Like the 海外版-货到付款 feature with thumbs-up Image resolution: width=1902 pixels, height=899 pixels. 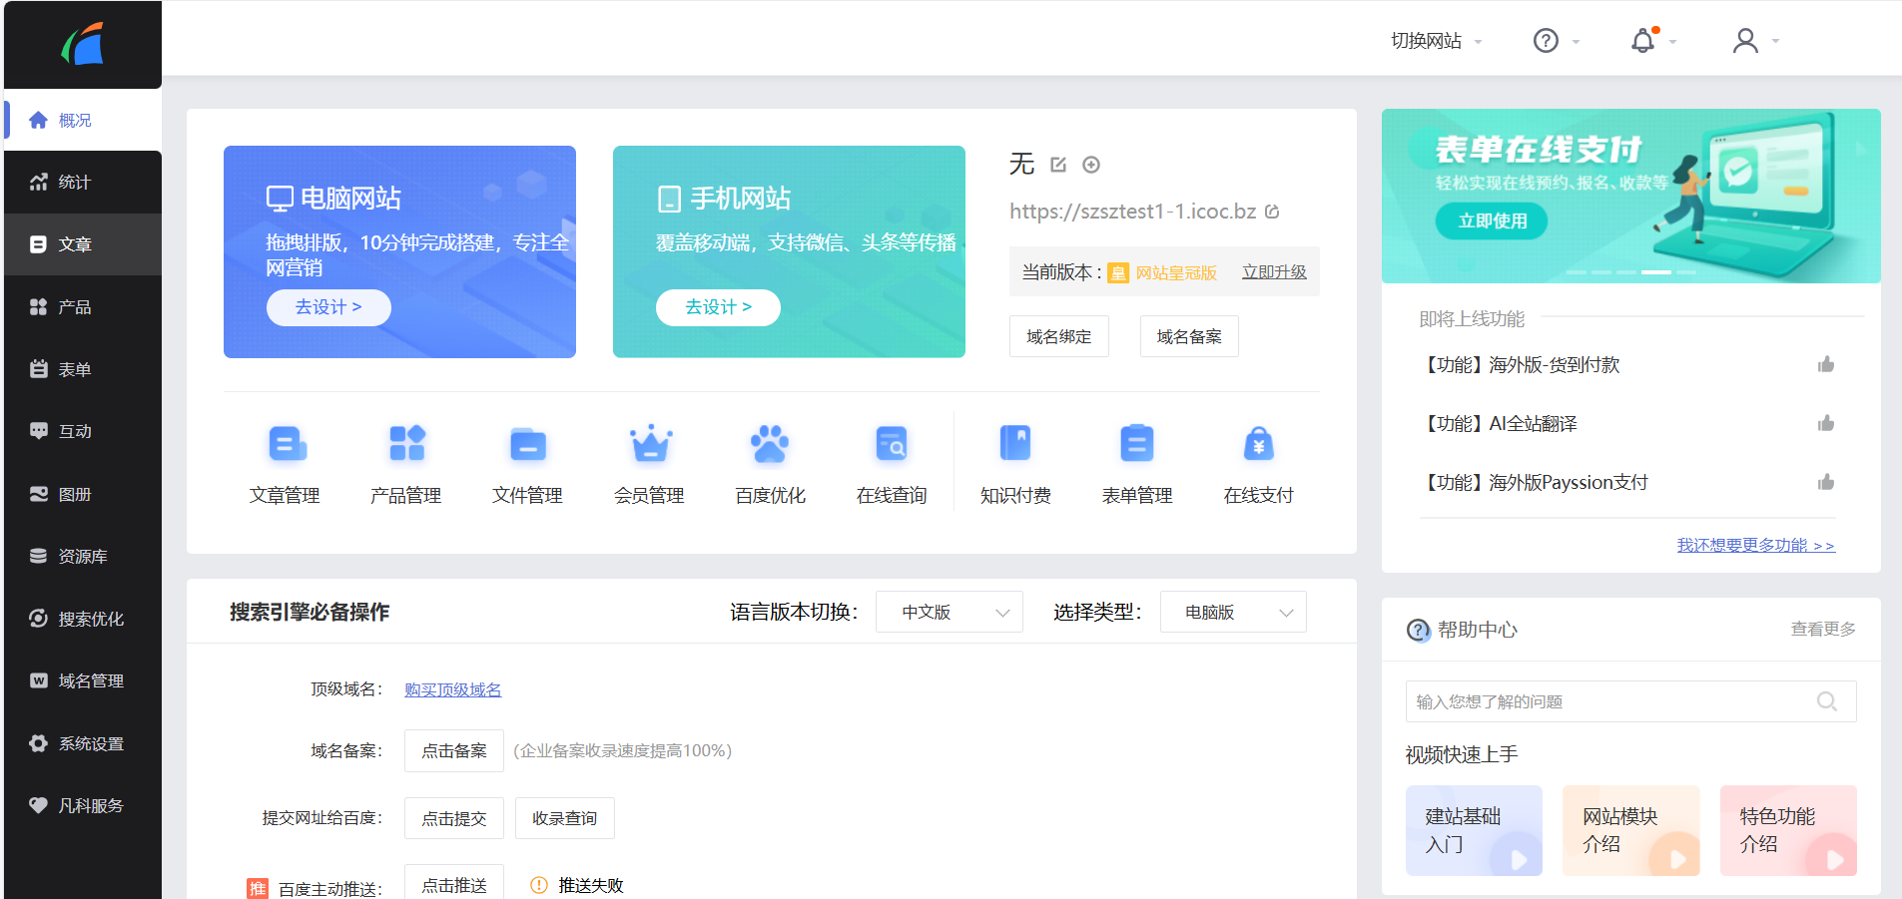(1826, 365)
